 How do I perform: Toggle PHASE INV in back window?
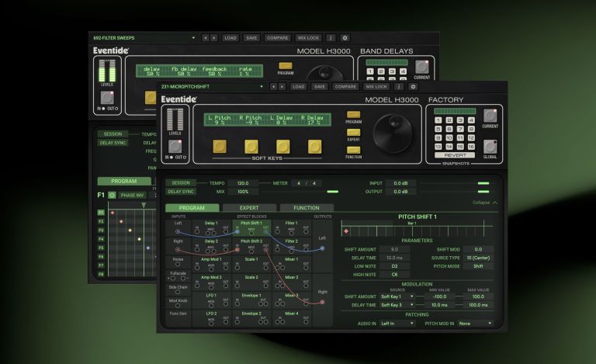click(x=132, y=195)
